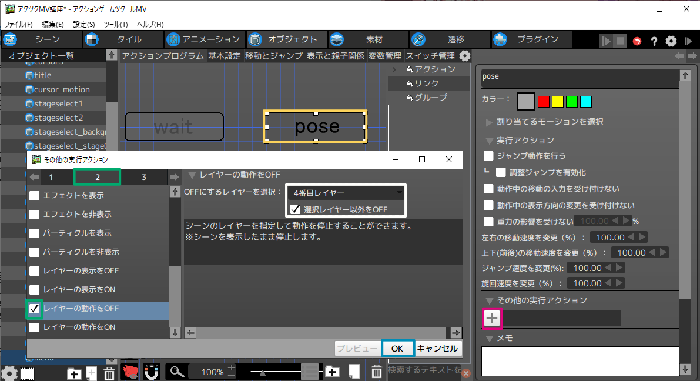
Task: Click the OK button in the dialog
Action: click(x=397, y=349)
